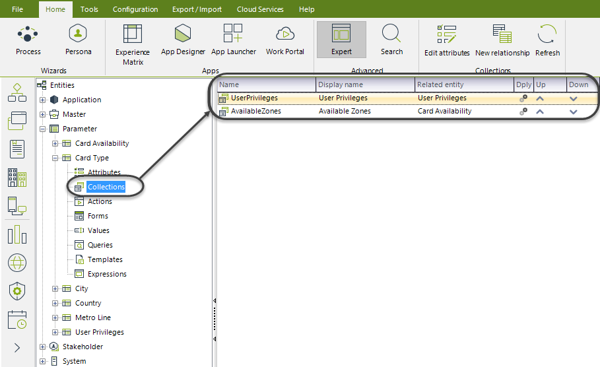Sort by Display name column header

[364, 84]
